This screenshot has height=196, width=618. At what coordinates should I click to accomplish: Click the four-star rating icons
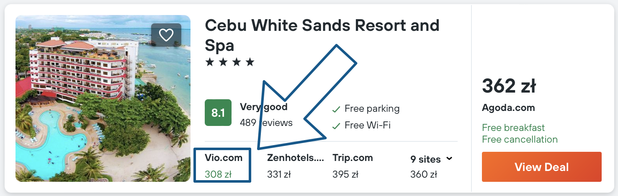coord(230,63)
